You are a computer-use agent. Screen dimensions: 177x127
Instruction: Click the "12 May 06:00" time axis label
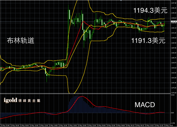coord(15,125)
